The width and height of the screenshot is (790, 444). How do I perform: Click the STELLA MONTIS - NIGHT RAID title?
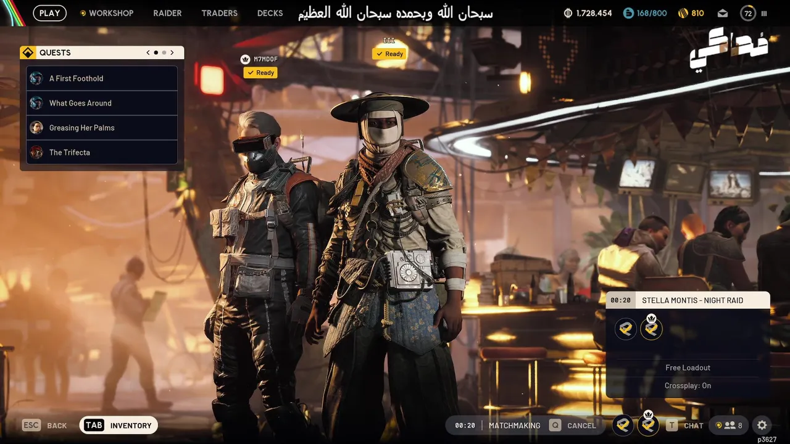pos(692,300)
